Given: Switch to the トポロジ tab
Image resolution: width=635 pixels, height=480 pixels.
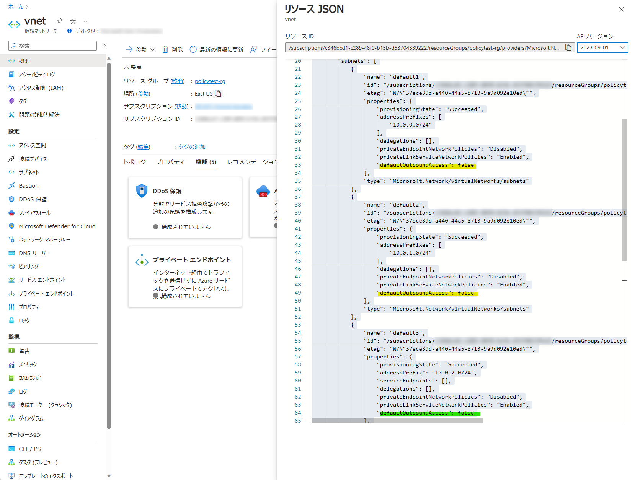Looking at the screenshot, I should point(134,162).
